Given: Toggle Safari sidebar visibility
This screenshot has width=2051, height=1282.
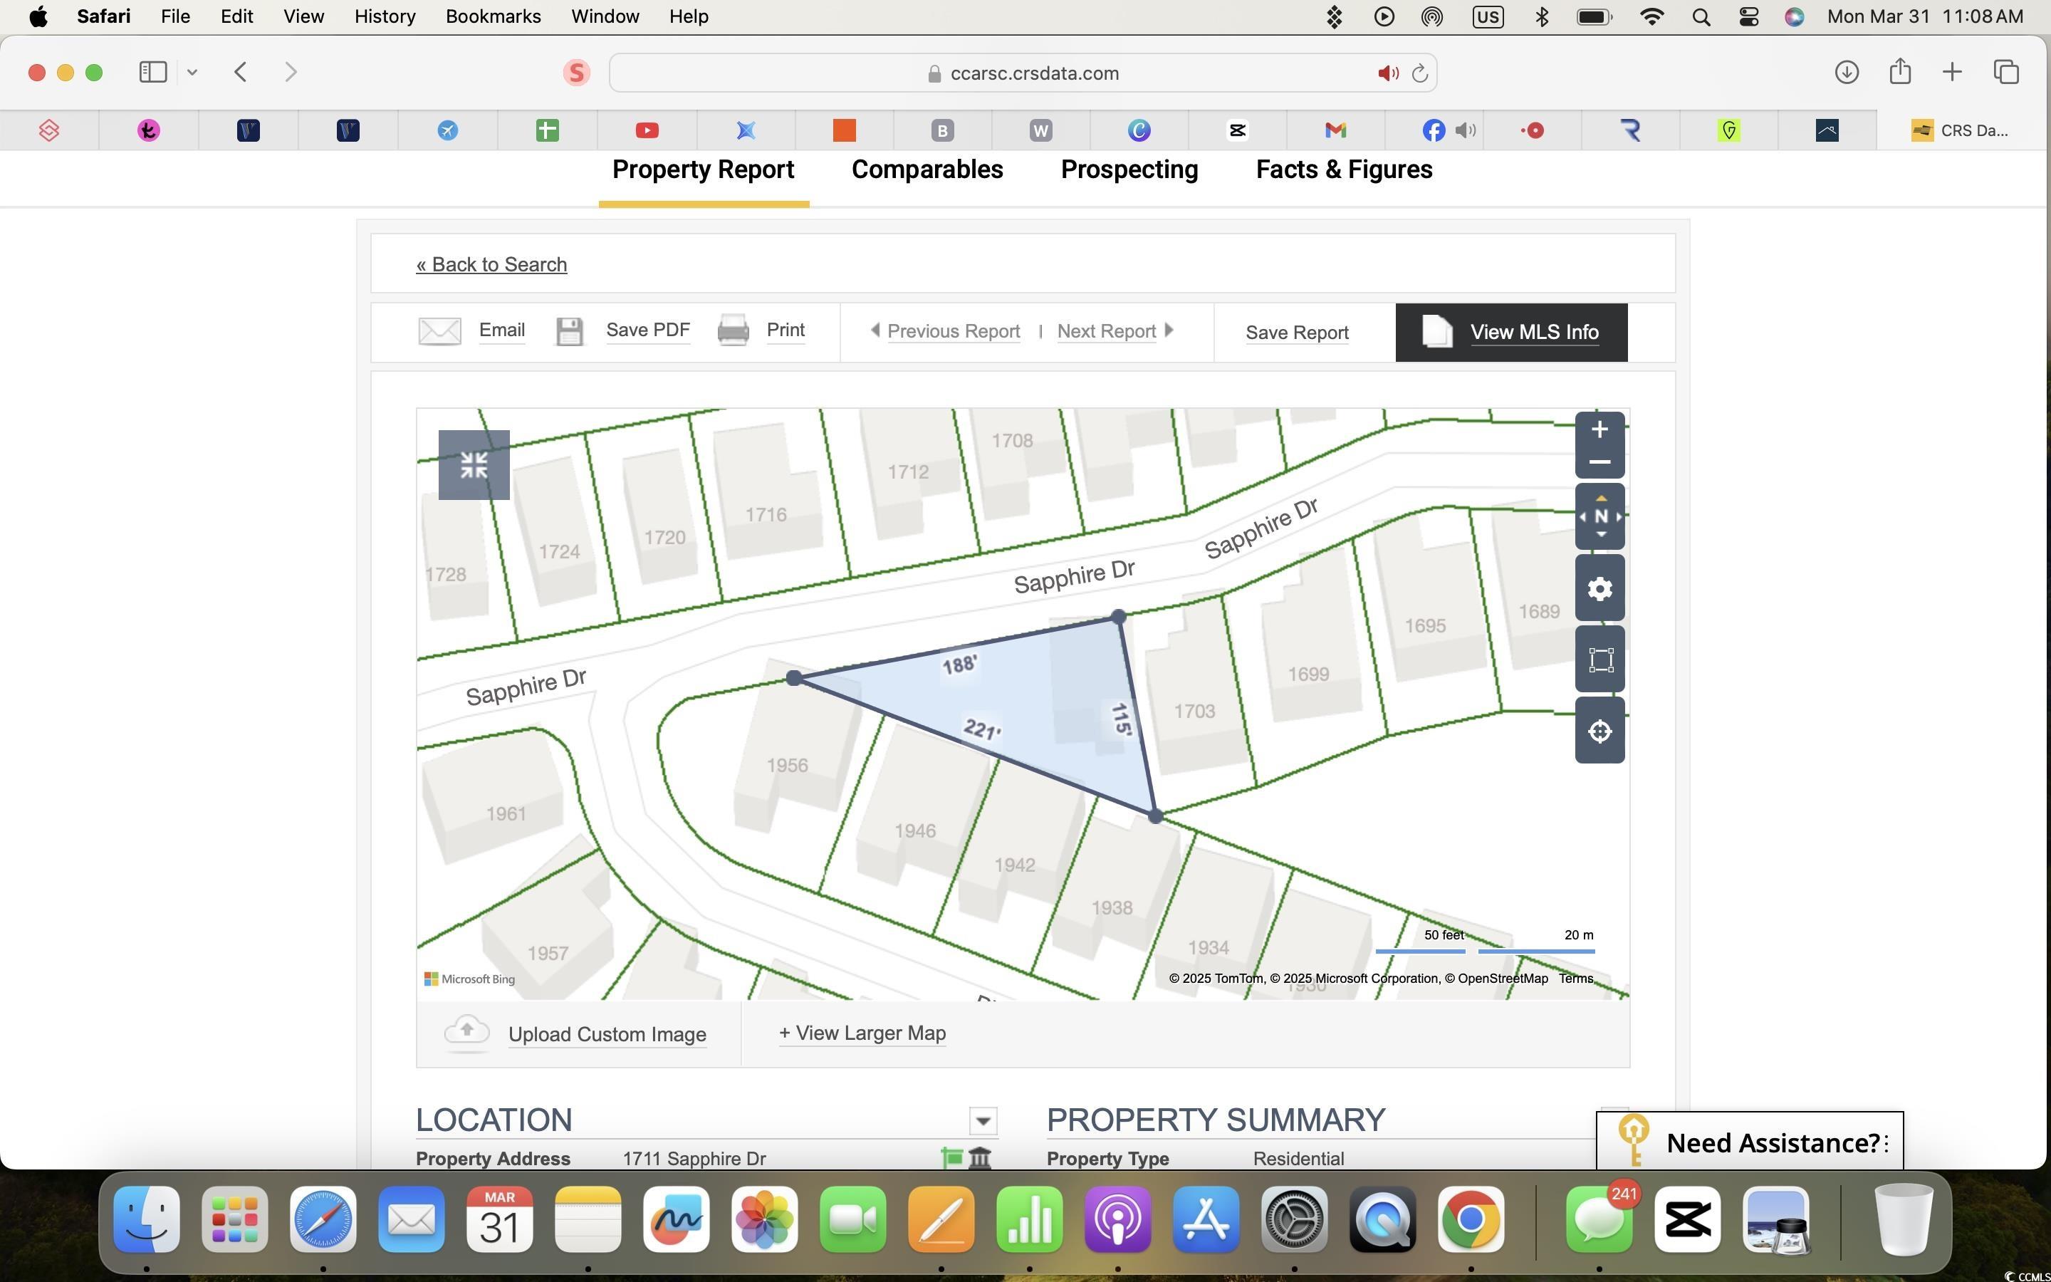Looking at the screenshot, I should coord(152,72).
